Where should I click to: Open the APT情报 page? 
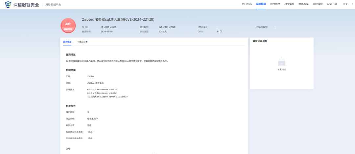click(x=289, y=4)
